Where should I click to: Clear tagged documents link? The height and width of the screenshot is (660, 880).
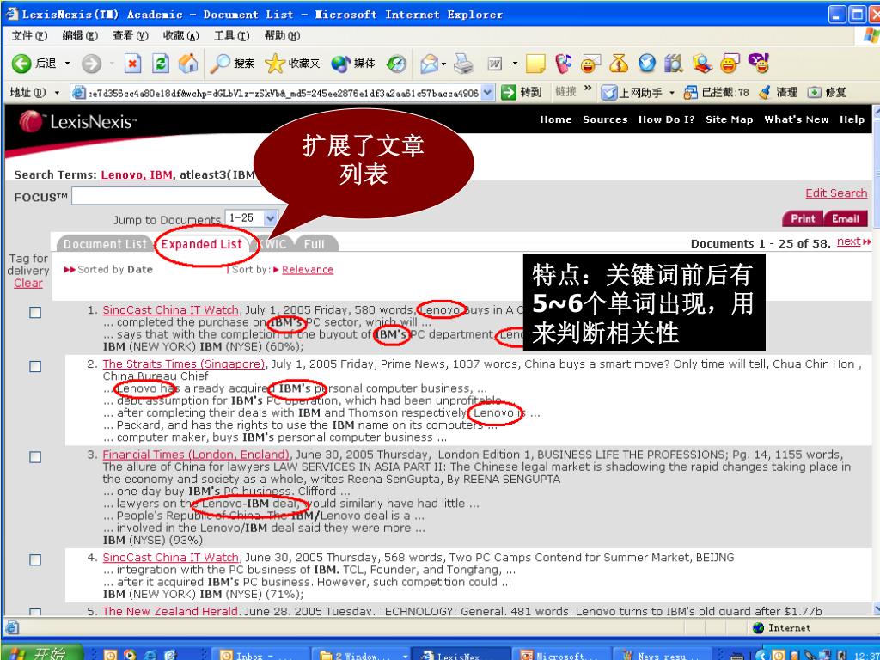coord(28,284)
